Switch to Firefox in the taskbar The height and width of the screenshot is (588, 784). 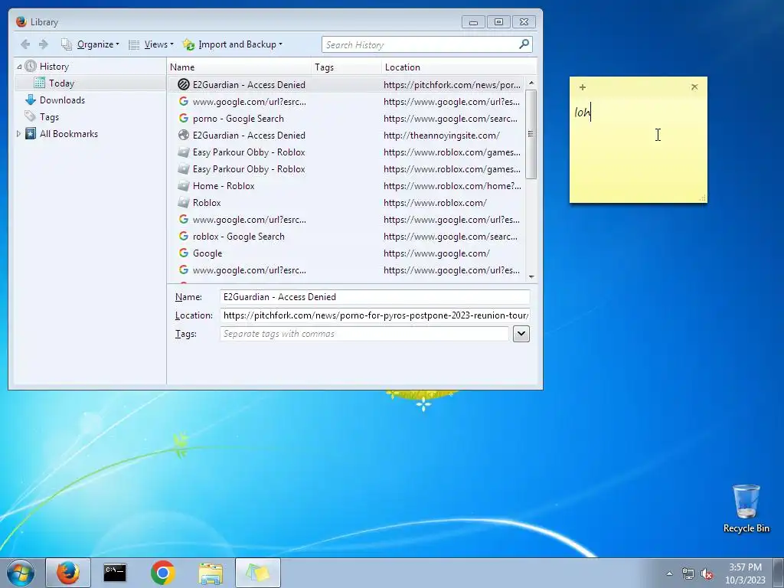pyautogui.click(x=68, y=573)
